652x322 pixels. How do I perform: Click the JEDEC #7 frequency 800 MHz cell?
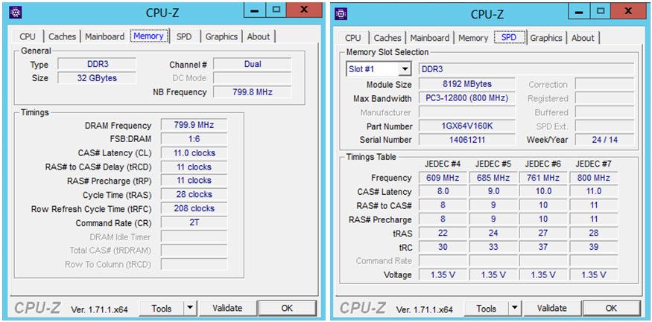[x=594, y=178]
